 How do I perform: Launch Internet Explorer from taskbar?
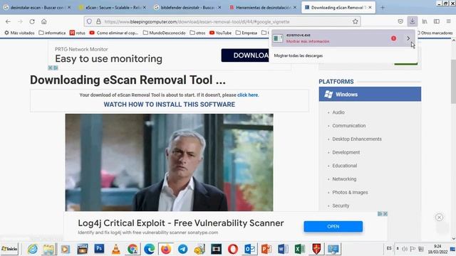coord(32,249)
